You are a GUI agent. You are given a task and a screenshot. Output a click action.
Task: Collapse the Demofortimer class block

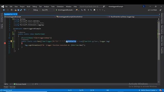click(14, 34)
